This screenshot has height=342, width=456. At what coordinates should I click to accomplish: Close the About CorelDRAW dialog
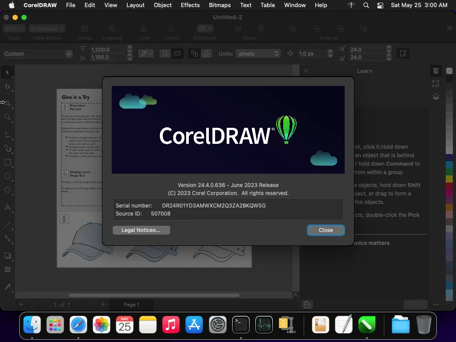[326, 230]
